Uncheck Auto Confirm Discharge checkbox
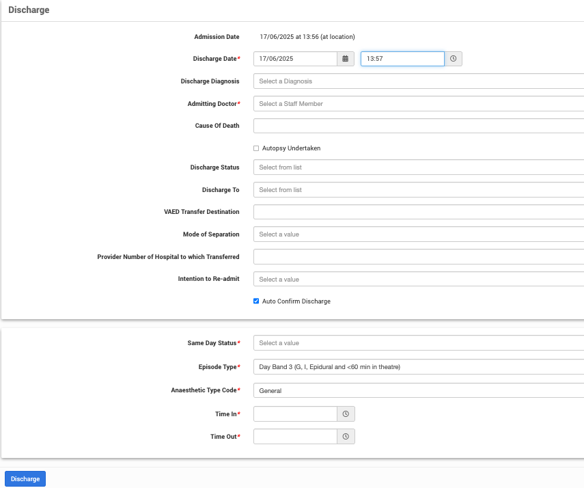This screenshot has width=584, height=488. [256, 301]
